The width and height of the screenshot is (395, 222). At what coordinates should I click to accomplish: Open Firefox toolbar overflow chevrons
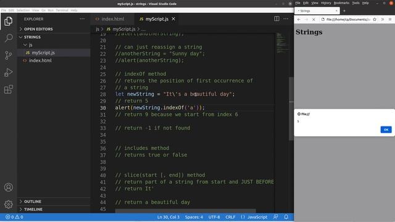click(x=383, y=19)
